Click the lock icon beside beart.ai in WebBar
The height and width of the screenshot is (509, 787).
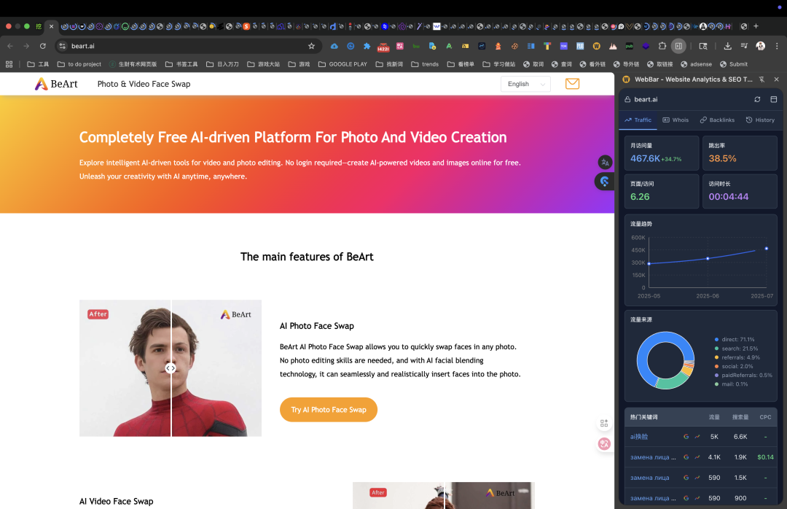(x=627, y=99)
